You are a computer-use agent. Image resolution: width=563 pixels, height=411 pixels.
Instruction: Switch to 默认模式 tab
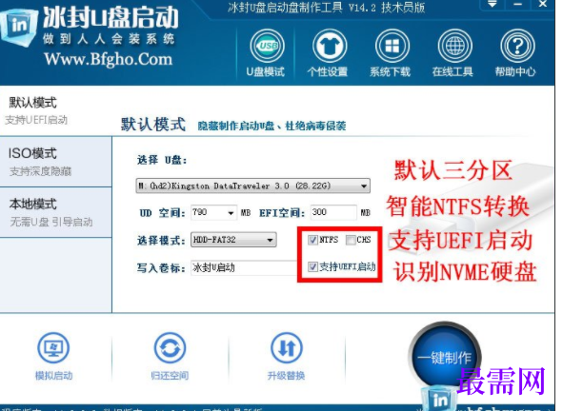[55, 110]
